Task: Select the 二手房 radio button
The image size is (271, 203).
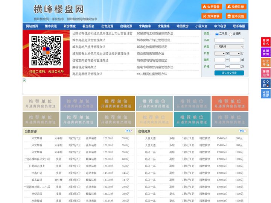Action: (217, 34)
